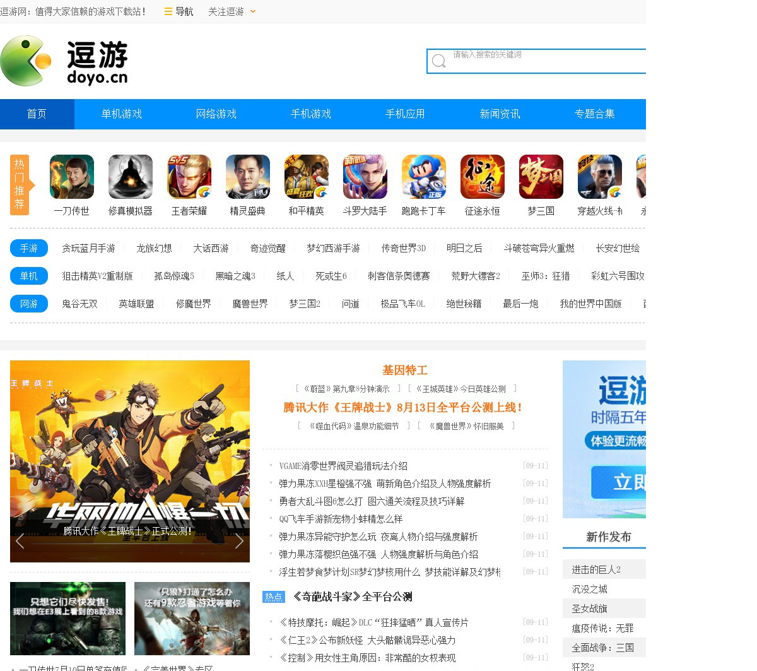Select the 手游 category pill

[x=29, y=248]
